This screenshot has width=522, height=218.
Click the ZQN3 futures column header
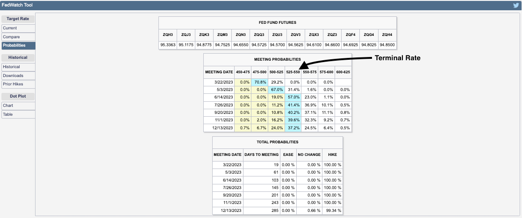coord(241,35)
